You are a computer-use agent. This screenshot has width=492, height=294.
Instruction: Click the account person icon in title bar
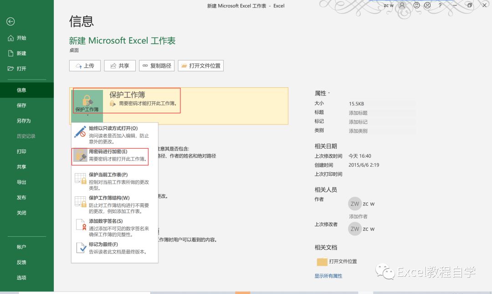click(402, 5)
